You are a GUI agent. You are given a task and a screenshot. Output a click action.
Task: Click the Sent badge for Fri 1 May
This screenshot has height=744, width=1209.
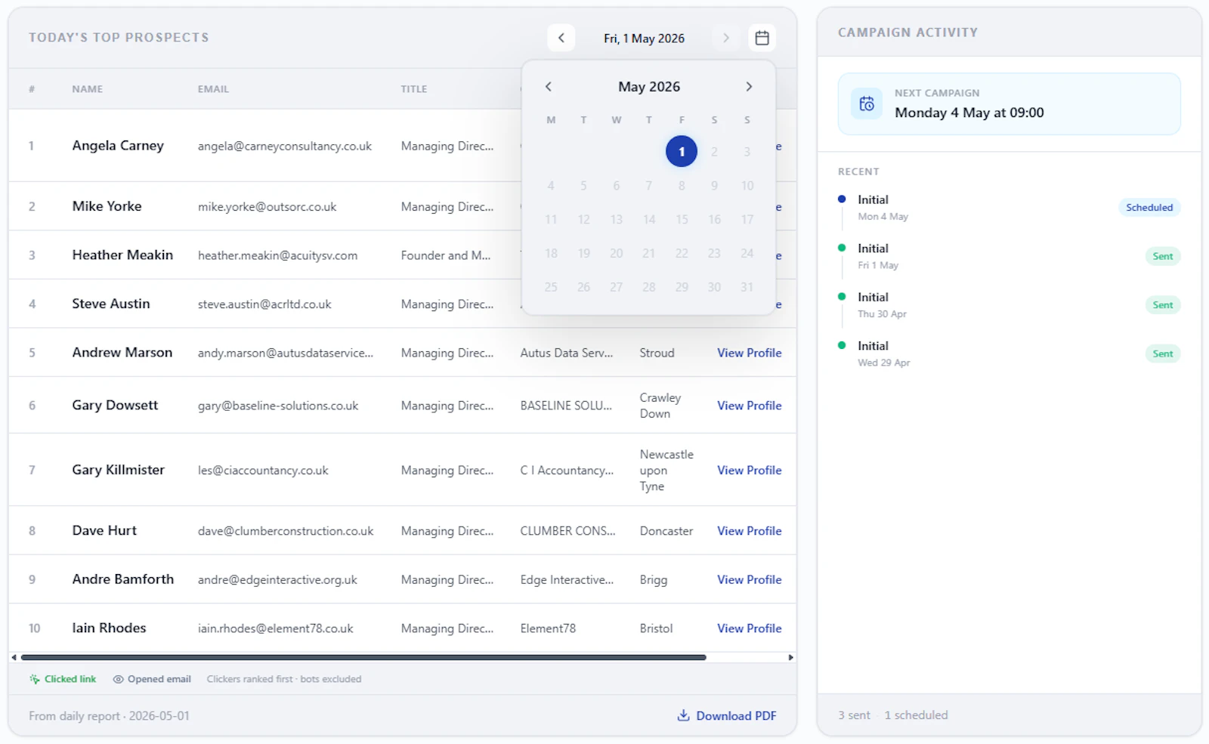(1163, 256)
